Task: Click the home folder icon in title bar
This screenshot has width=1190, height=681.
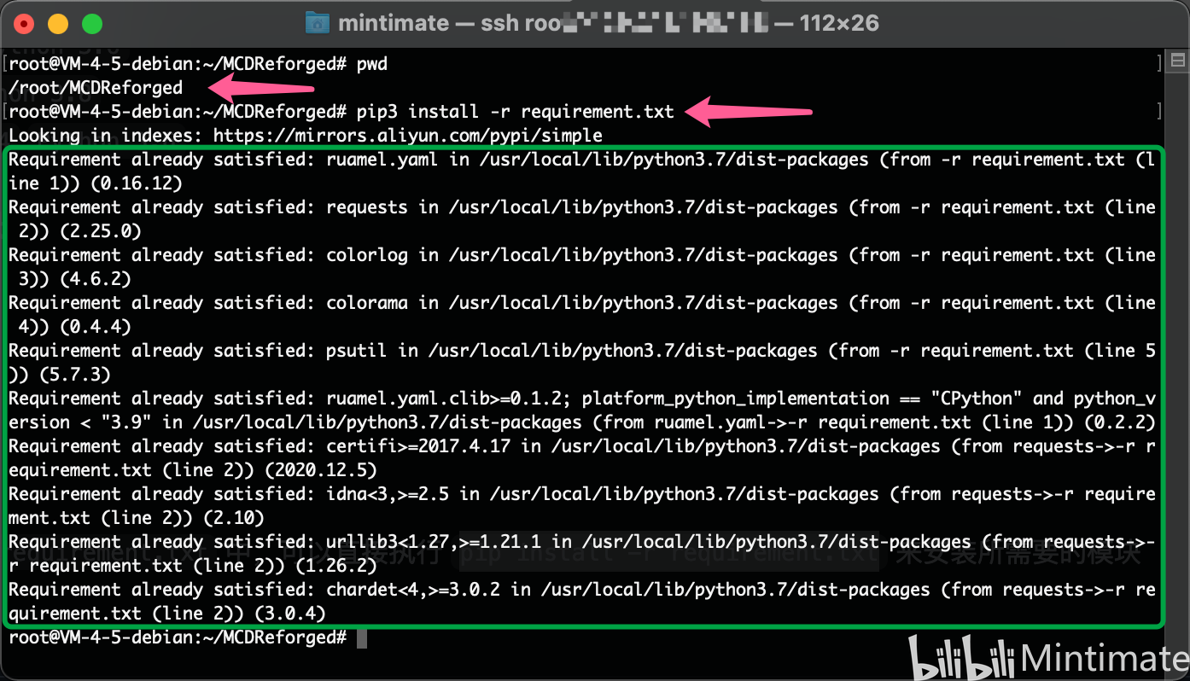Action: (317, 22)
